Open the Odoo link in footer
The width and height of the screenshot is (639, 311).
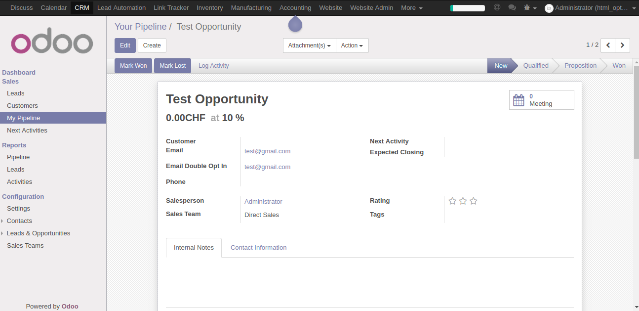[70, 307]
